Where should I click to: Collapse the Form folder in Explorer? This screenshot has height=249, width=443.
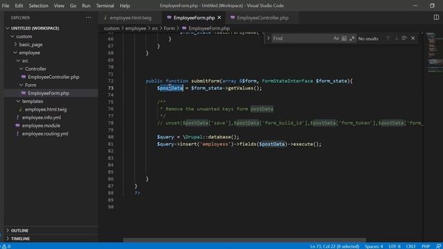click(30, 85)
